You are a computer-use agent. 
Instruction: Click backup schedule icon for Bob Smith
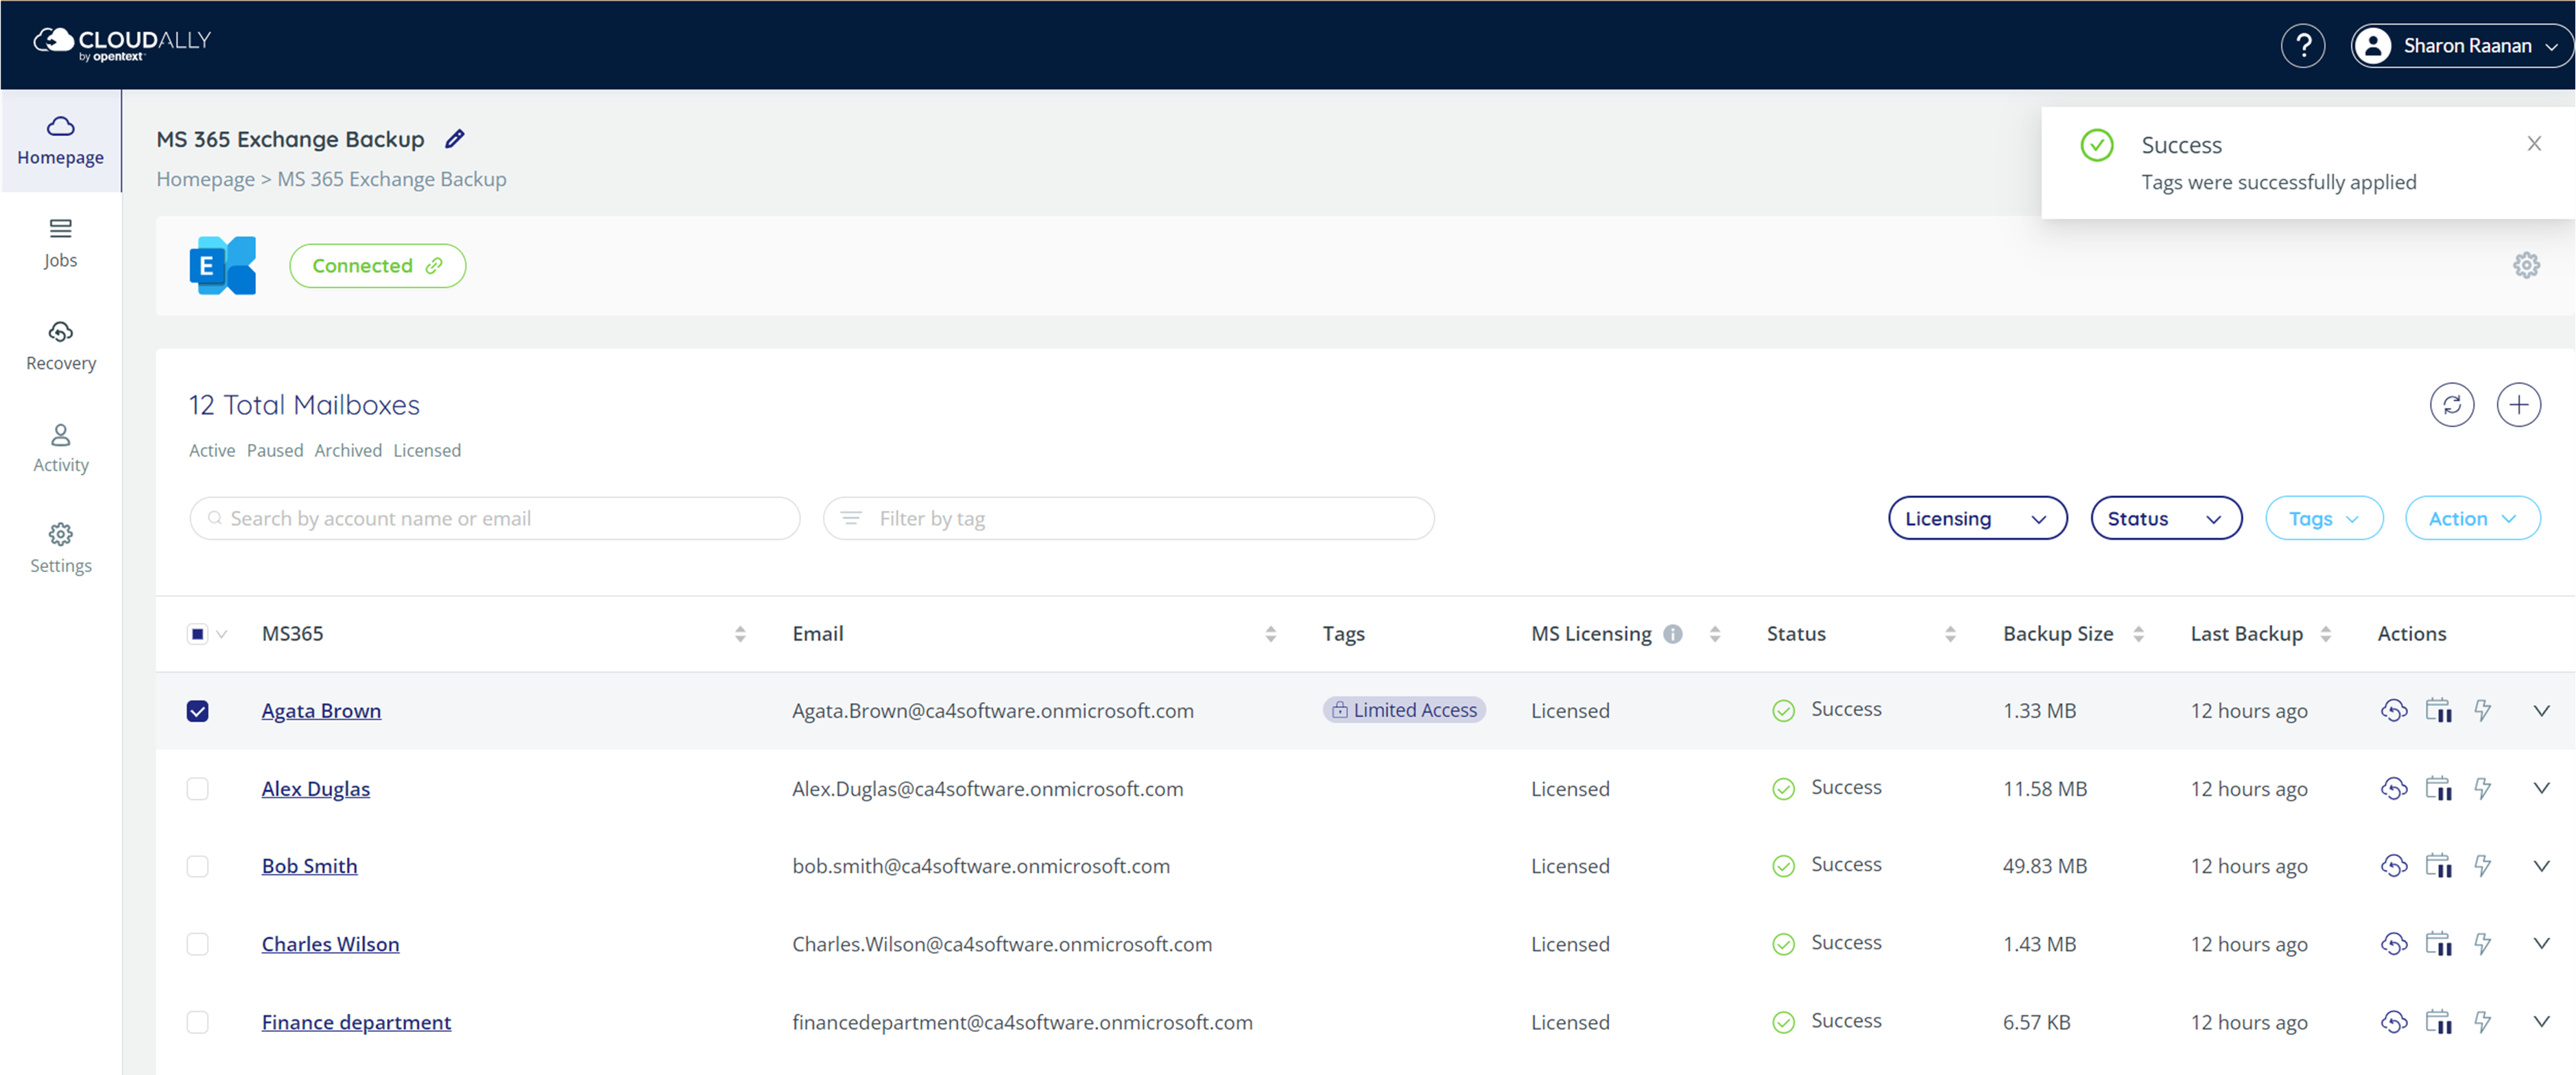(2438, 865)
